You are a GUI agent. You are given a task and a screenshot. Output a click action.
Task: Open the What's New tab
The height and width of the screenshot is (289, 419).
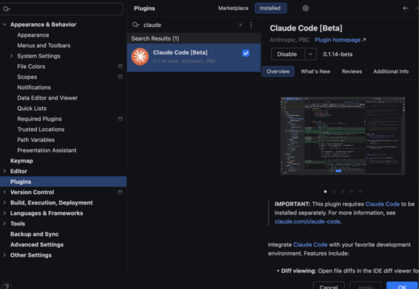coord(316,72)
